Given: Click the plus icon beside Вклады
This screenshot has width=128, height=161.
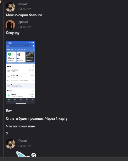Looking at the screenshot, I should coord(33,91).
